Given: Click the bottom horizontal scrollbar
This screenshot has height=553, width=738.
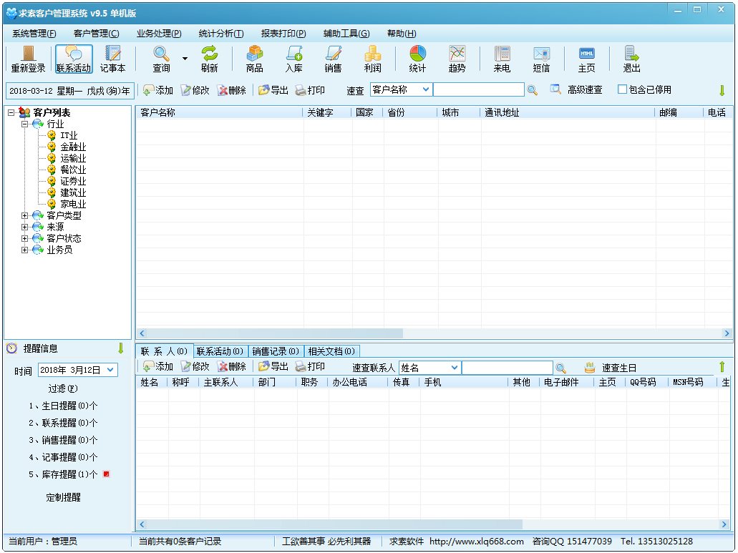Looking at the screenshot, I should point(322,524).
